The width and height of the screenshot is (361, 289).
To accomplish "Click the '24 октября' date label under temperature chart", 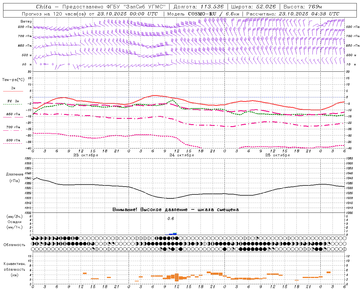I will click(182, 155).
